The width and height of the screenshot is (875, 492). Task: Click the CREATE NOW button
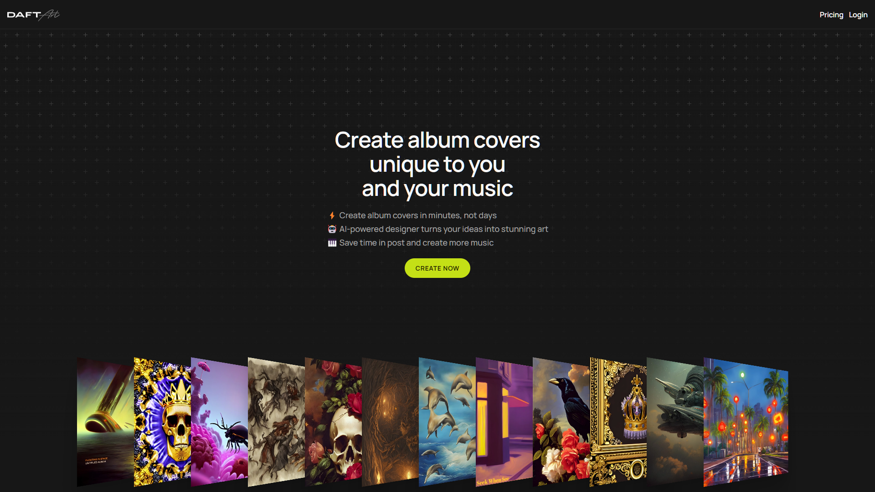click(x=437, y=268)
